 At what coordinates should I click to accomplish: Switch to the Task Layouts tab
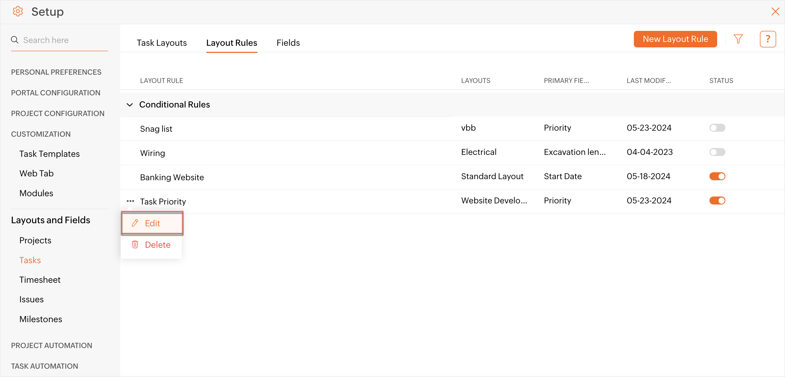tap(162, 43)
